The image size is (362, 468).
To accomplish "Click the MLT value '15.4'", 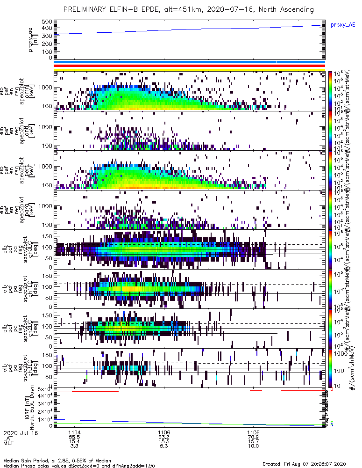I will [x=74, y=441].
